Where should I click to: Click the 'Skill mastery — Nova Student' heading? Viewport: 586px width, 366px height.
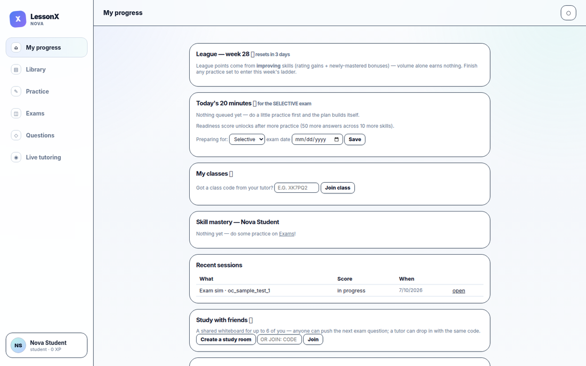237,222
